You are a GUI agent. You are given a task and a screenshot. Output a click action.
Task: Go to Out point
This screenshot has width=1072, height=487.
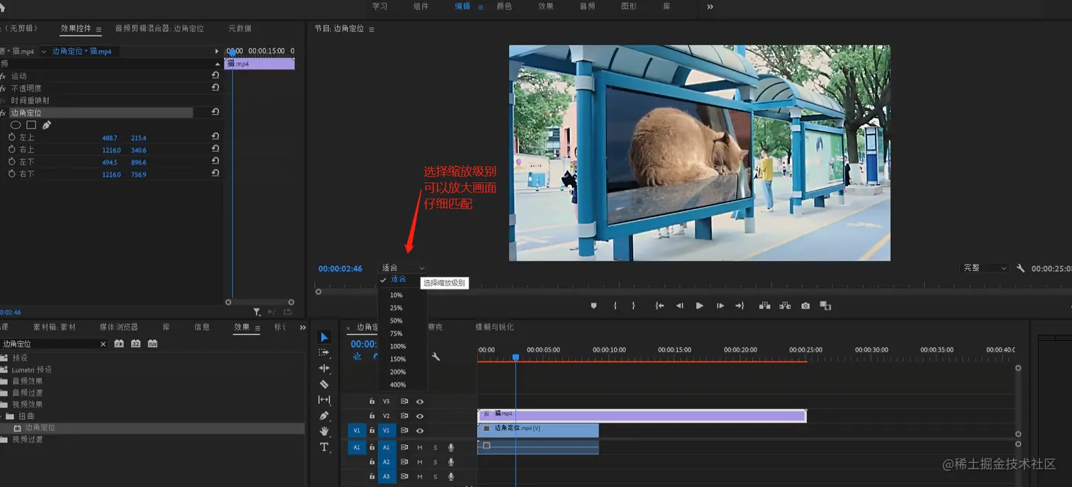point(739,306)
